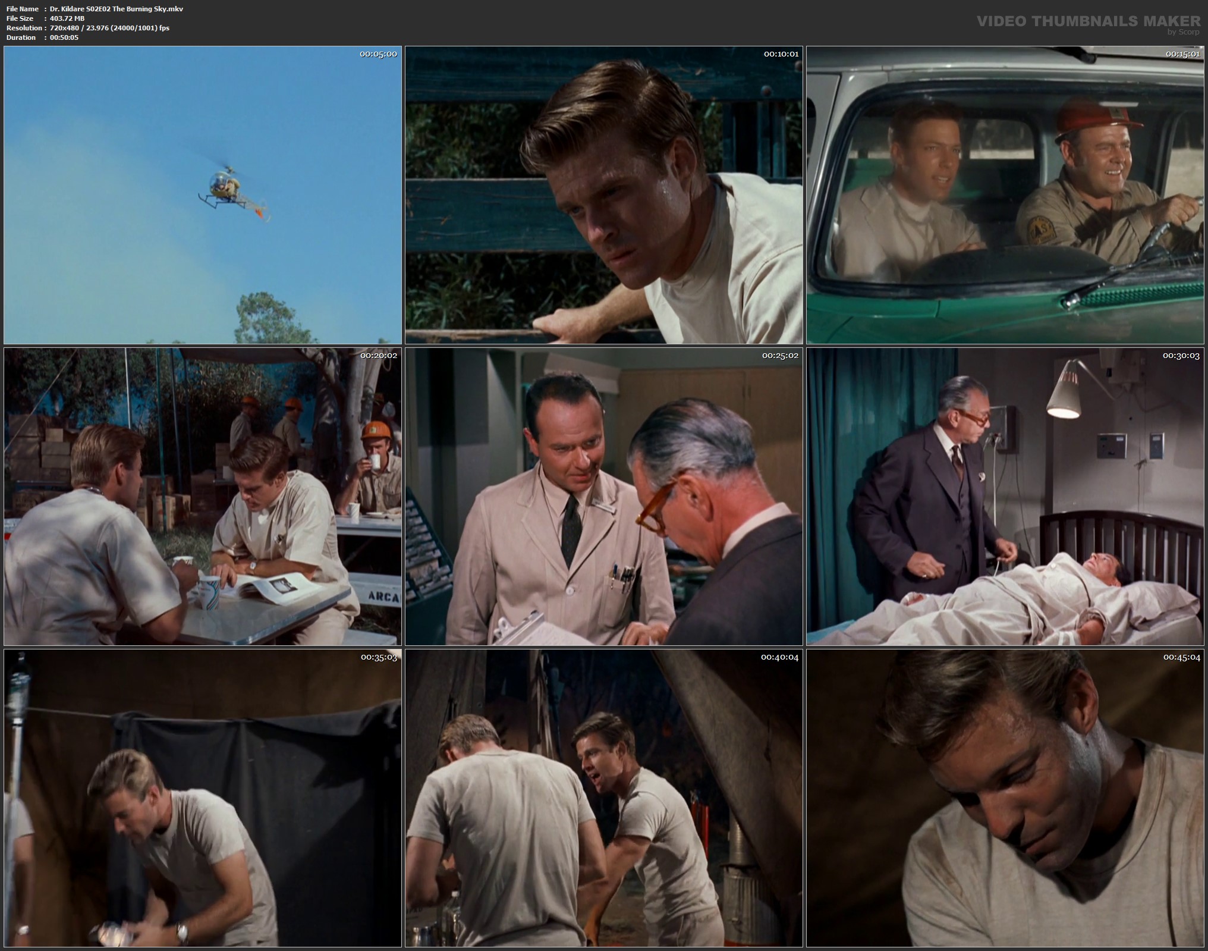Image resolution: width=1208 pixels, height=951 pixels.
Task: Click the 00:45:04 timestamp label
Action: click(1182, 657)
